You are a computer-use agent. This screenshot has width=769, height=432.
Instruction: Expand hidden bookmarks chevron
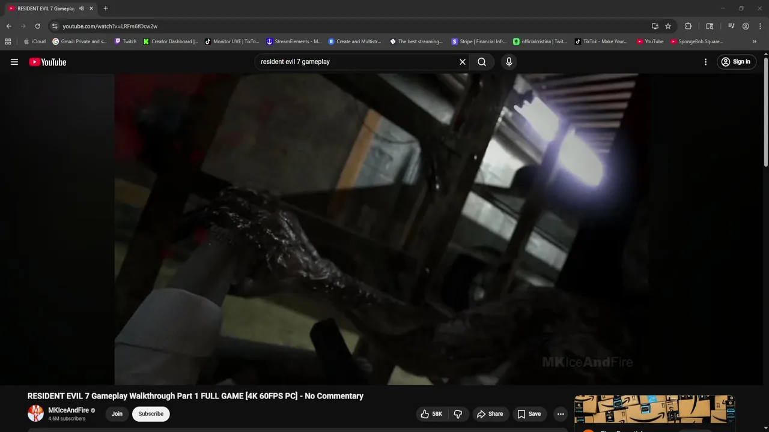point(755,41)
